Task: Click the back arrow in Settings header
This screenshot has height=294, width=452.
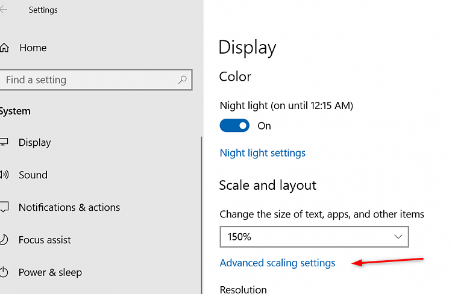Action: [4, 10]
